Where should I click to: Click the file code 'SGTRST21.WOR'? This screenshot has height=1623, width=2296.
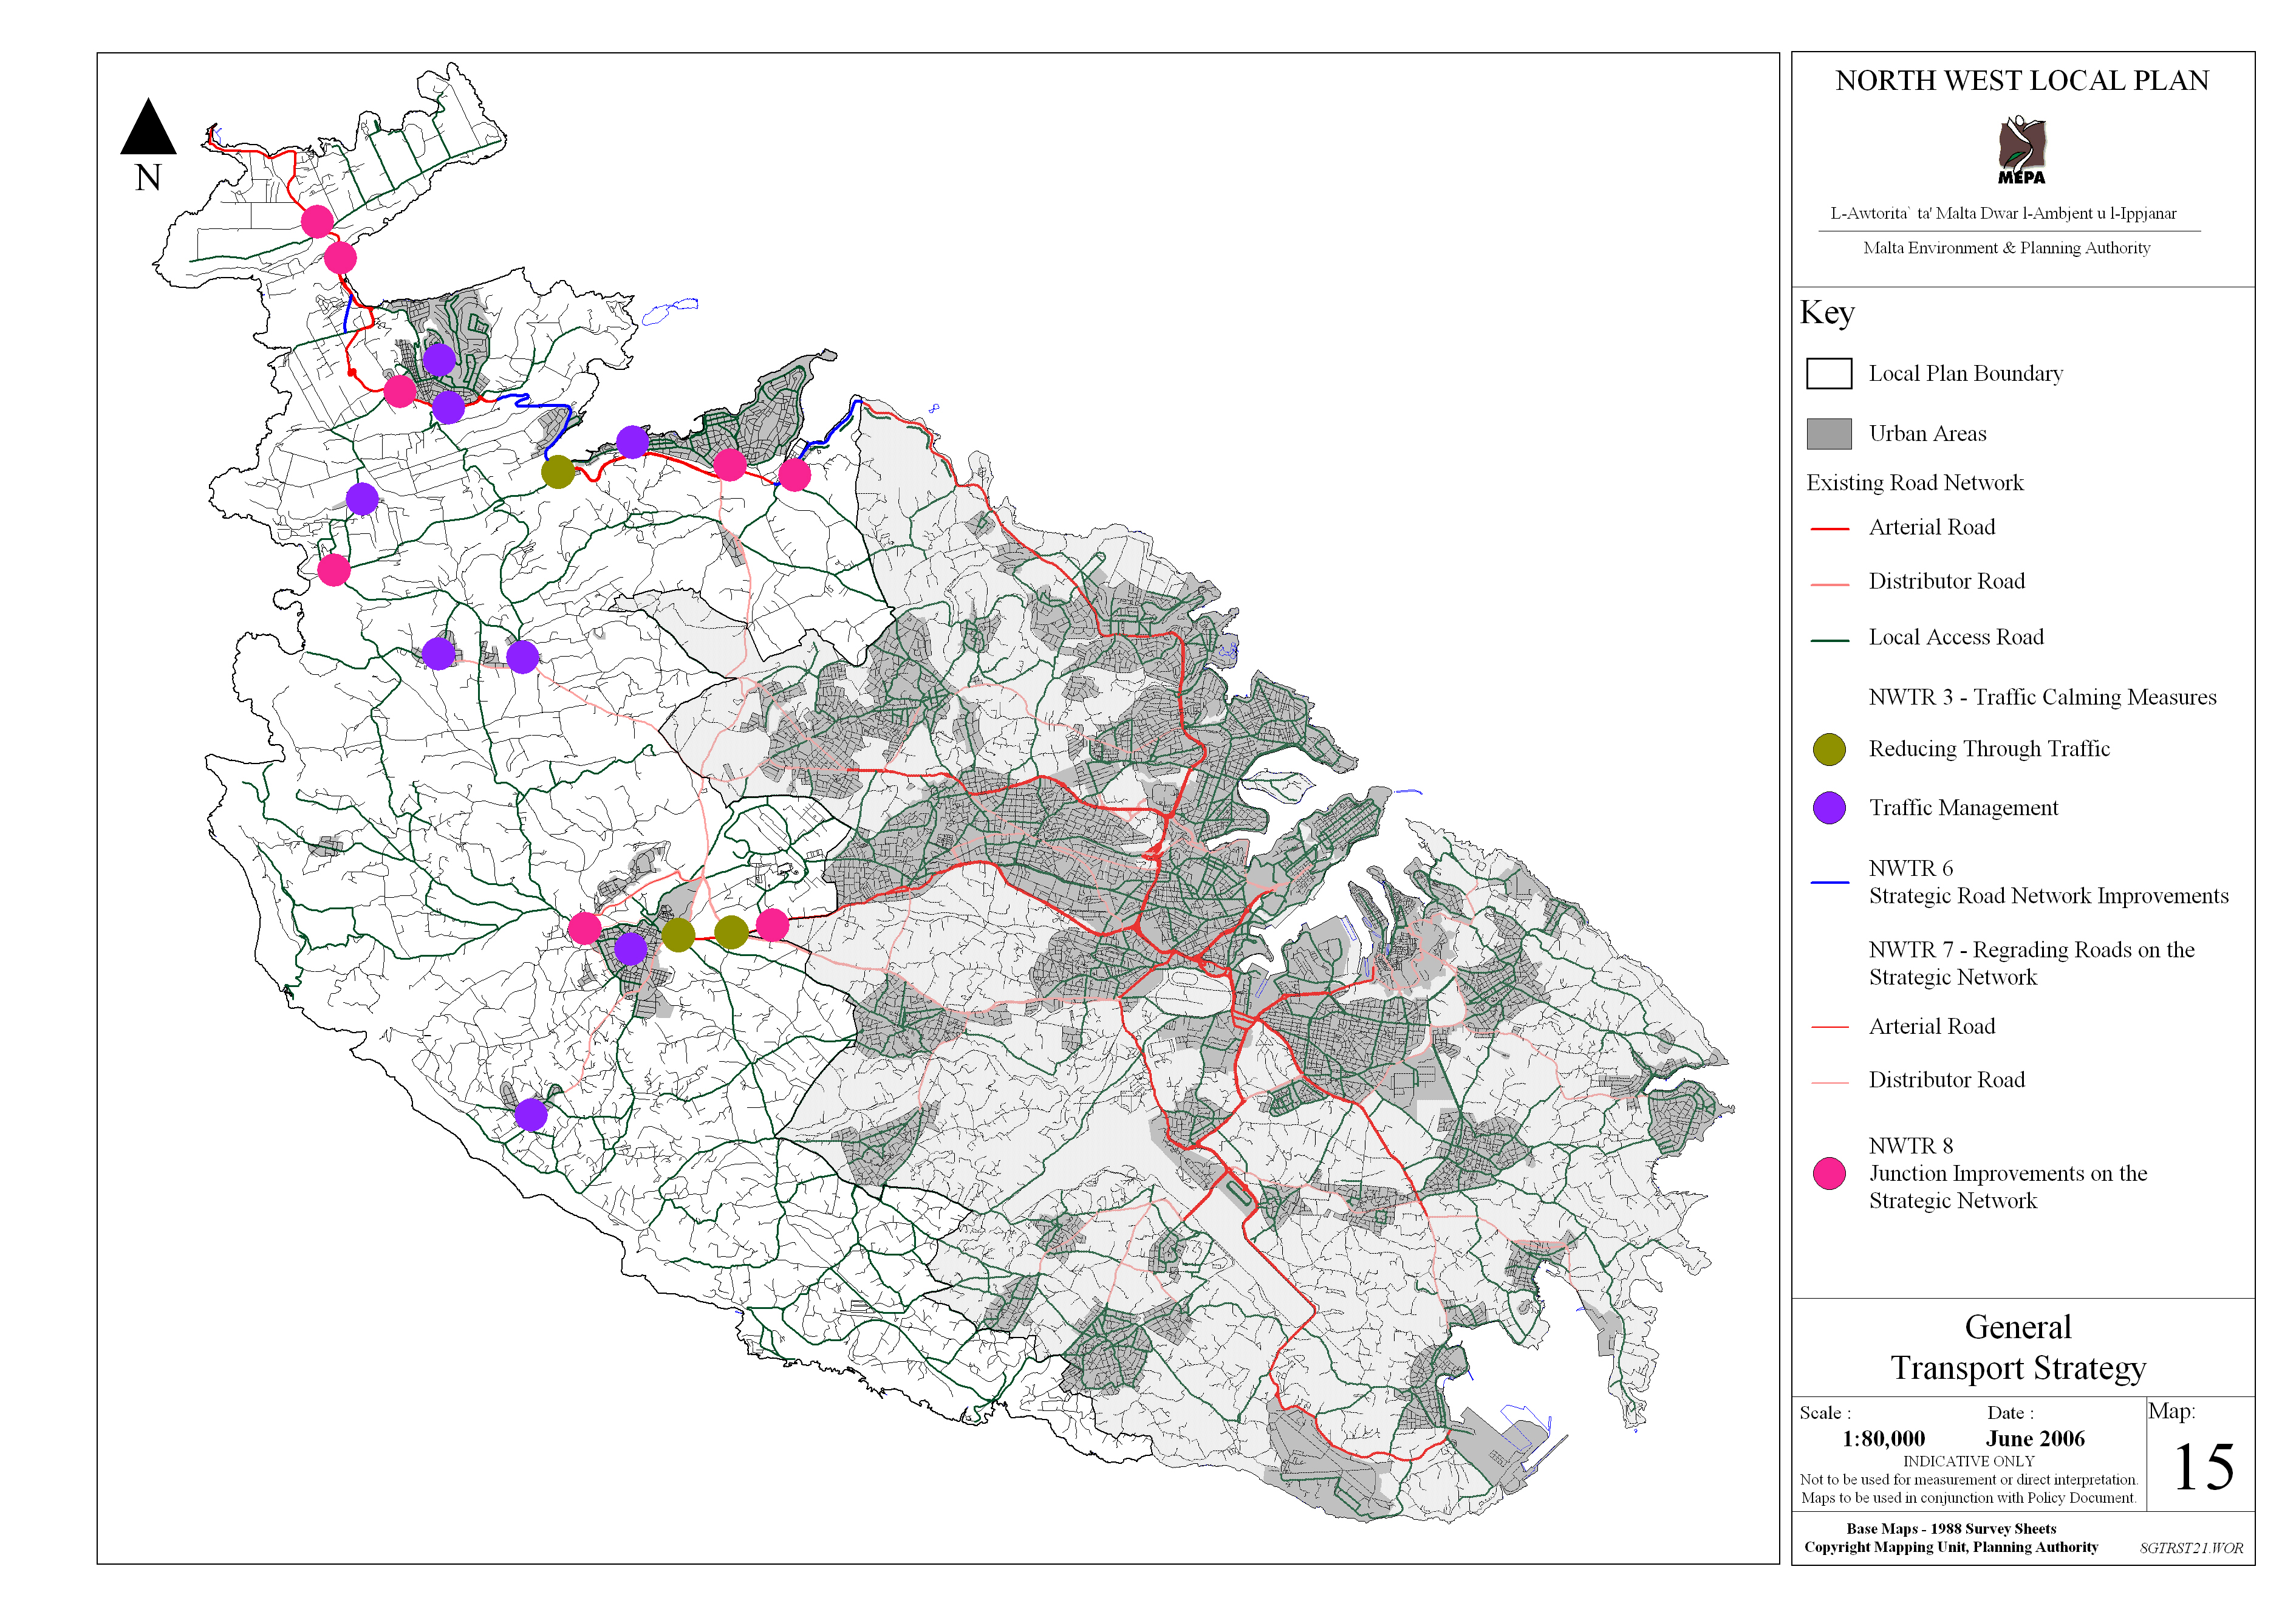(2191, 1548)
